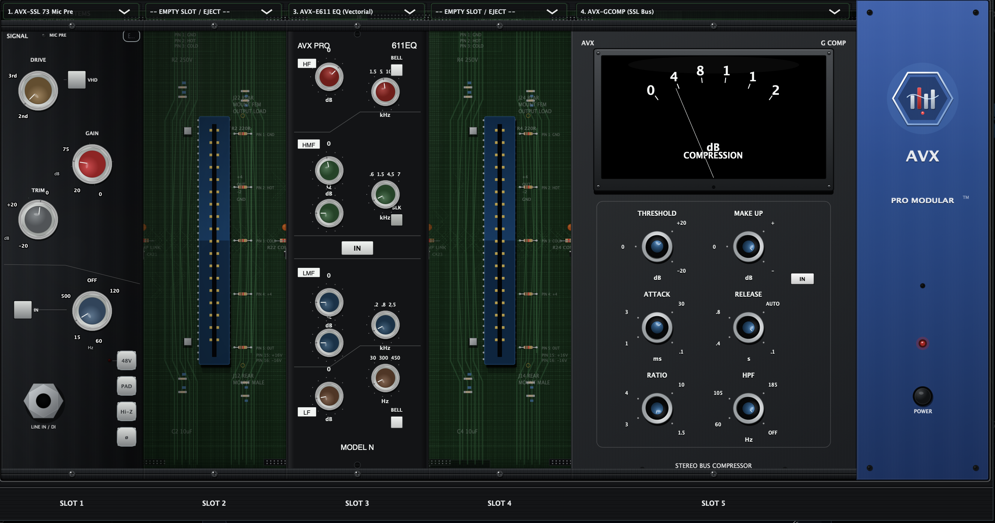Viewport: 995px width, 523px height.
Task: Select the SLOT 3 label
Action: tap(357, 503)
